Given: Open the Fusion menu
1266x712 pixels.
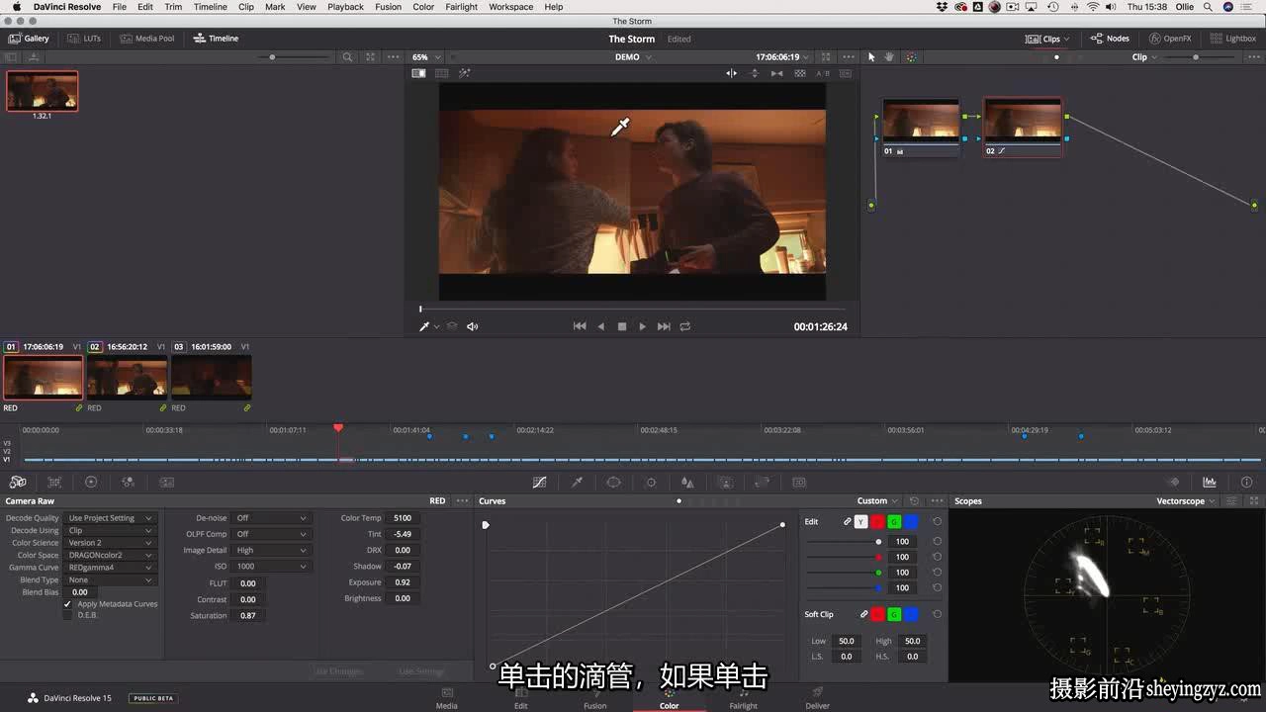Looking at the screenshot, I should pyautogui.click(x=388, y=7).
